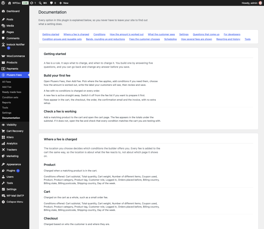The width and height of the screenshot is (264, 229).
Task: Click the Live status badge
Action: tap(25, 3)
